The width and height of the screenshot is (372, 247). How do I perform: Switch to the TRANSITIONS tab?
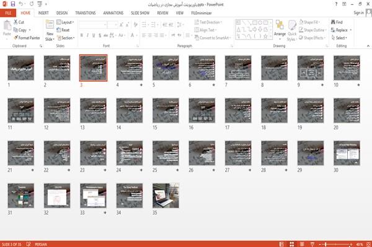pos(86,13)
